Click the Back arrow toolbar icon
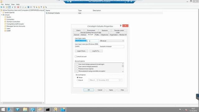The height and width of the screenshot is (112, 199). tap(1, 7)
